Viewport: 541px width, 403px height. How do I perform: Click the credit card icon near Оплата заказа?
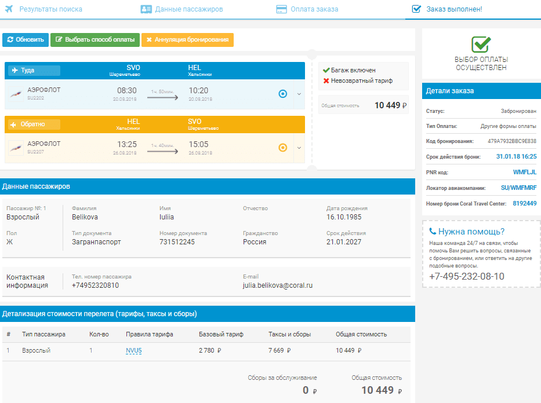(x=282, y=9)
